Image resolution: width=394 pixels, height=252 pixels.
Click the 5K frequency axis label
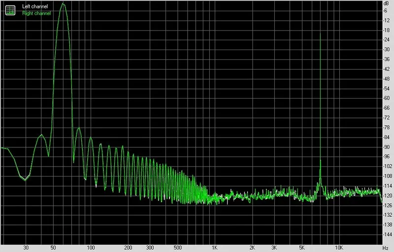(302, 248)
